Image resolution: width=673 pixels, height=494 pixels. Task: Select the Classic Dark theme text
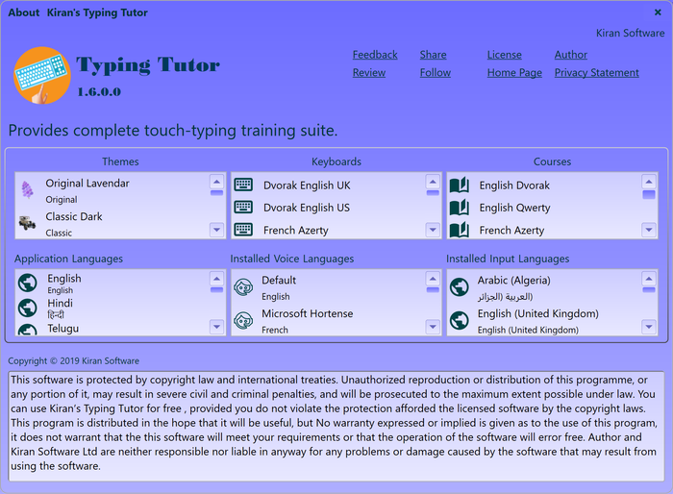point(74,216)
